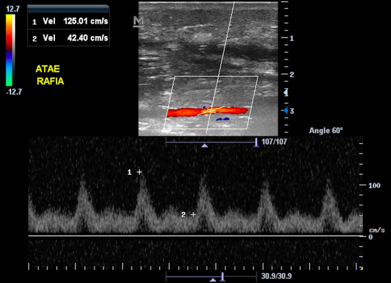Click the RAFIA annotation label

[51, 81]
